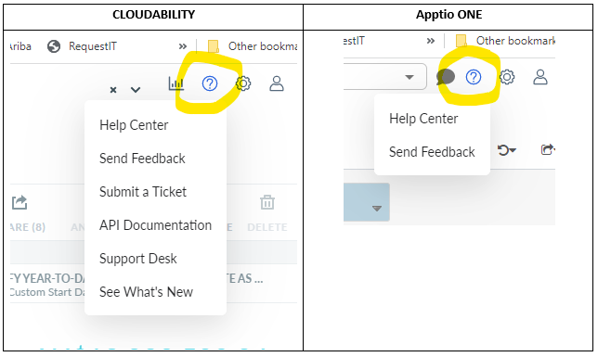The image size is (598, 357).
Task: Click the chat bubble icon in Apptio ONE
Action: [446, 77]
